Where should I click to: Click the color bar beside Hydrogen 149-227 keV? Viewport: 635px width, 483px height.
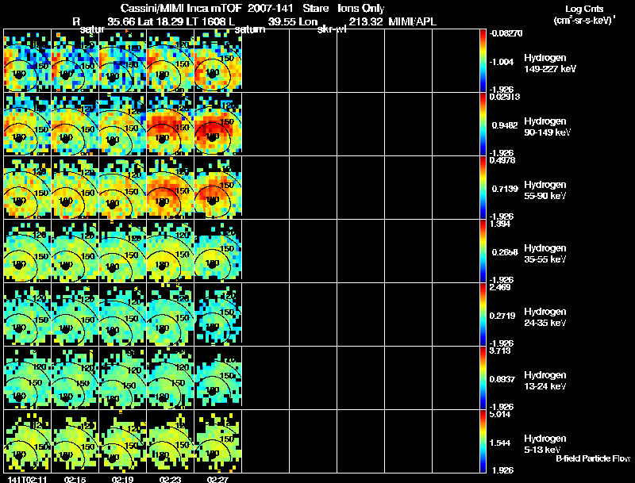click(483, 61)
